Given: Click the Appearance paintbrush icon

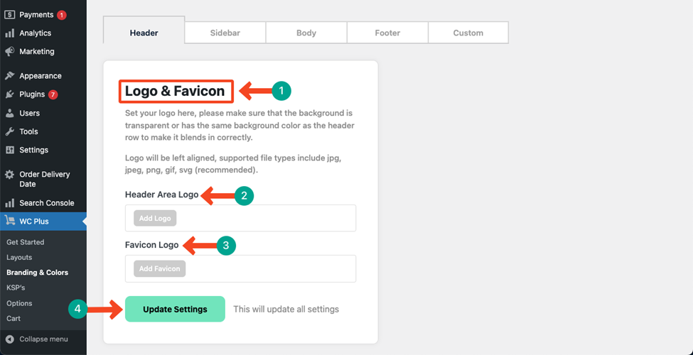Looking at the screenshot, I should (10, 76).
